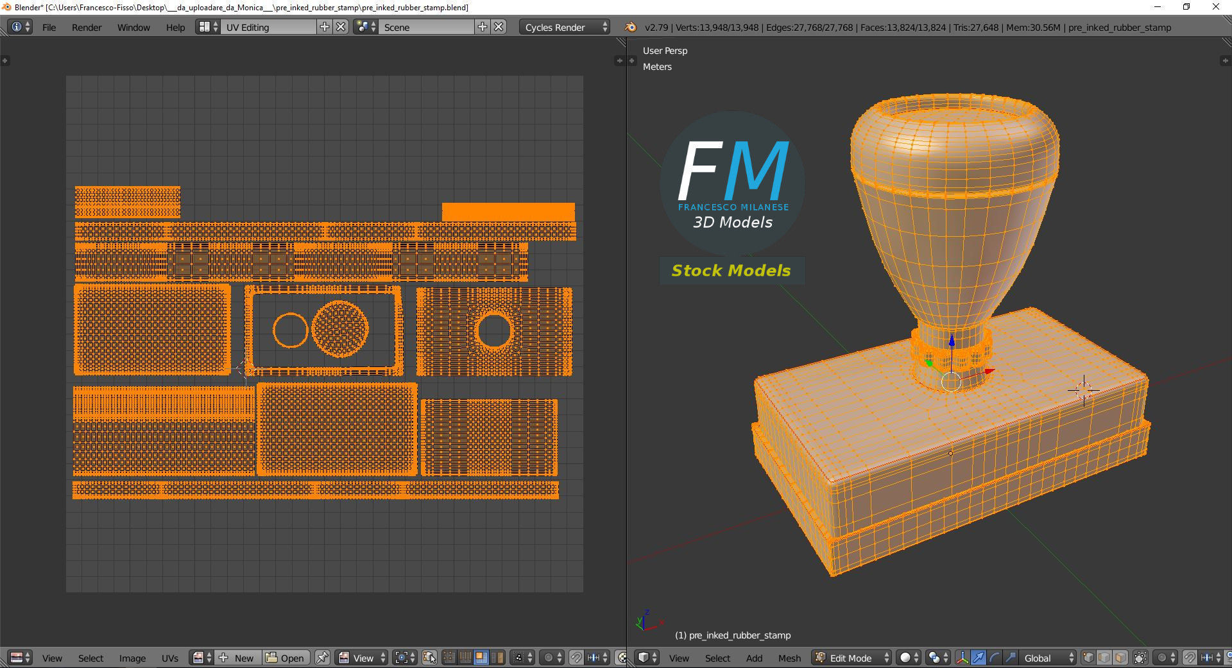Click the red X axis manipulator arrow
Image resolution: width=1232 pixels, height=668 pixels.
(x=989, y=371)
